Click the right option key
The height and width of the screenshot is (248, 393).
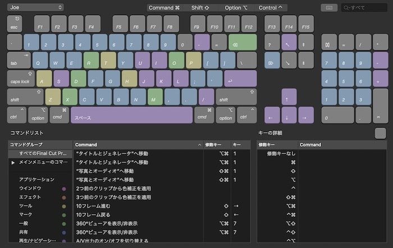point(226,115)
